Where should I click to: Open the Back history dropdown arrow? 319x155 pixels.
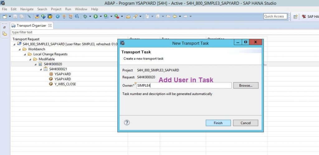180,17
